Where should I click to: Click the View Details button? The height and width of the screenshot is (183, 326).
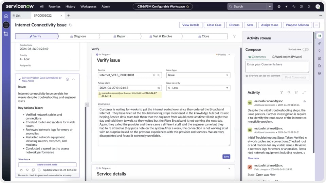coord(191,25)
